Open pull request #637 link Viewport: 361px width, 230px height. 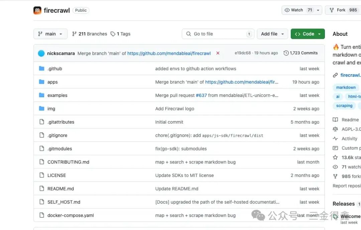click(x=201, y=95)
